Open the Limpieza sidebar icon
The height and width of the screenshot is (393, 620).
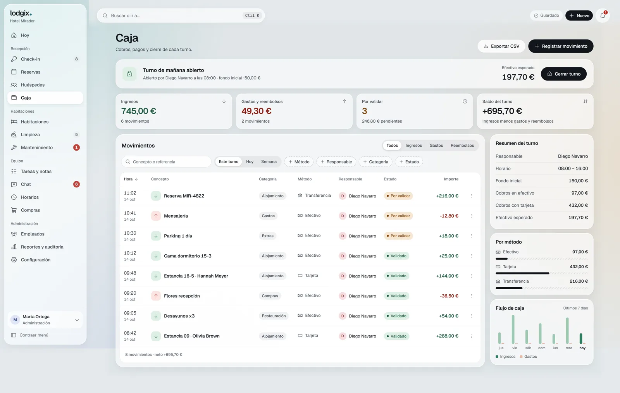(x=14, y=134)
